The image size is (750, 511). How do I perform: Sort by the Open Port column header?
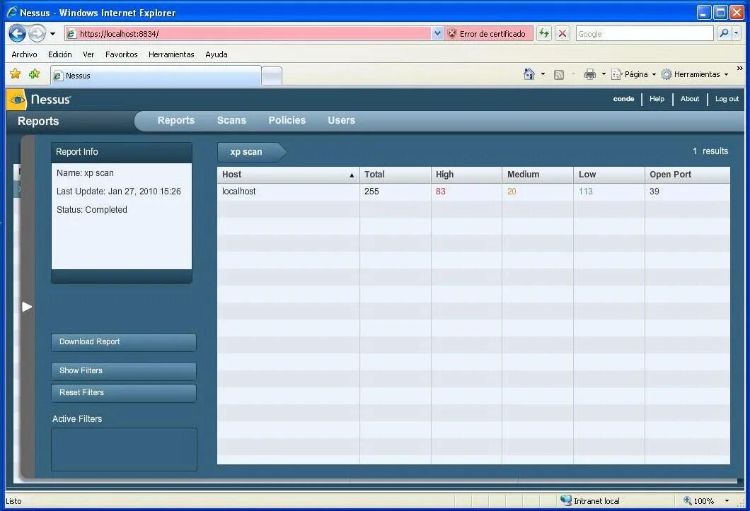pos(687,175)
